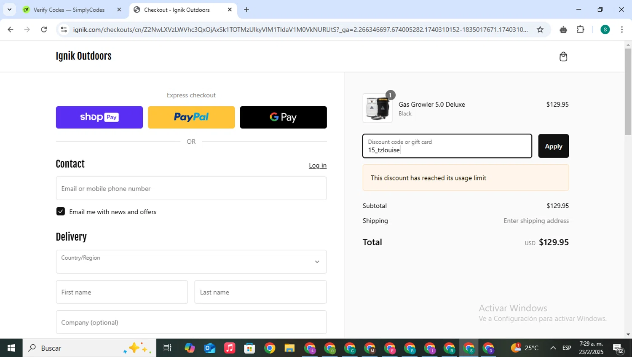Pay with the Shop Pay button
The image size is (632, 357).
click(99, 117)
